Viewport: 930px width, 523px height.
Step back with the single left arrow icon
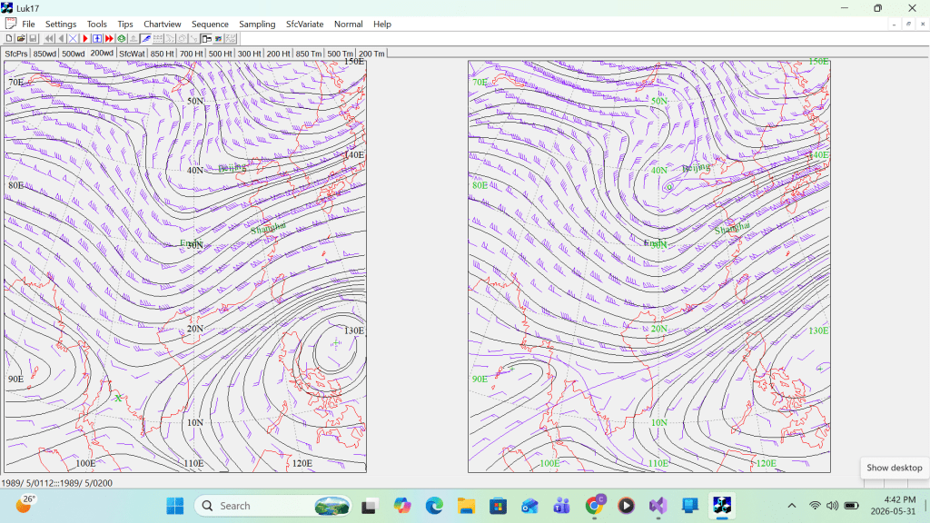click(x=61, y=38)
